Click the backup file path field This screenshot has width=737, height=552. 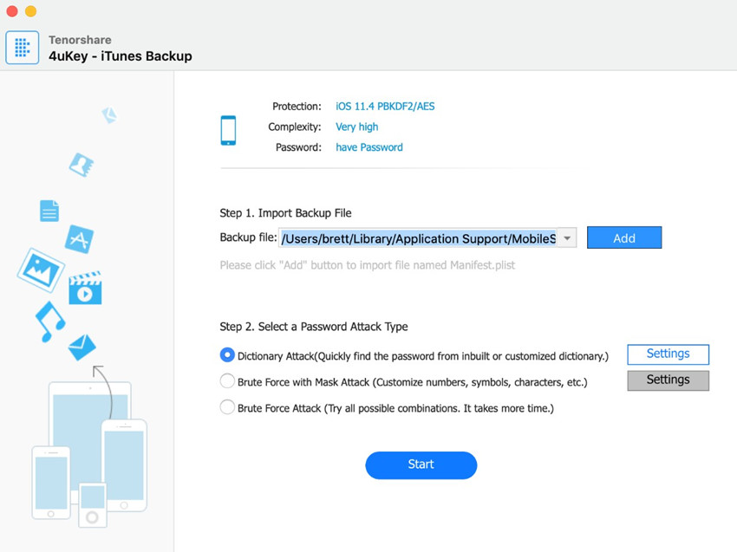419,238
